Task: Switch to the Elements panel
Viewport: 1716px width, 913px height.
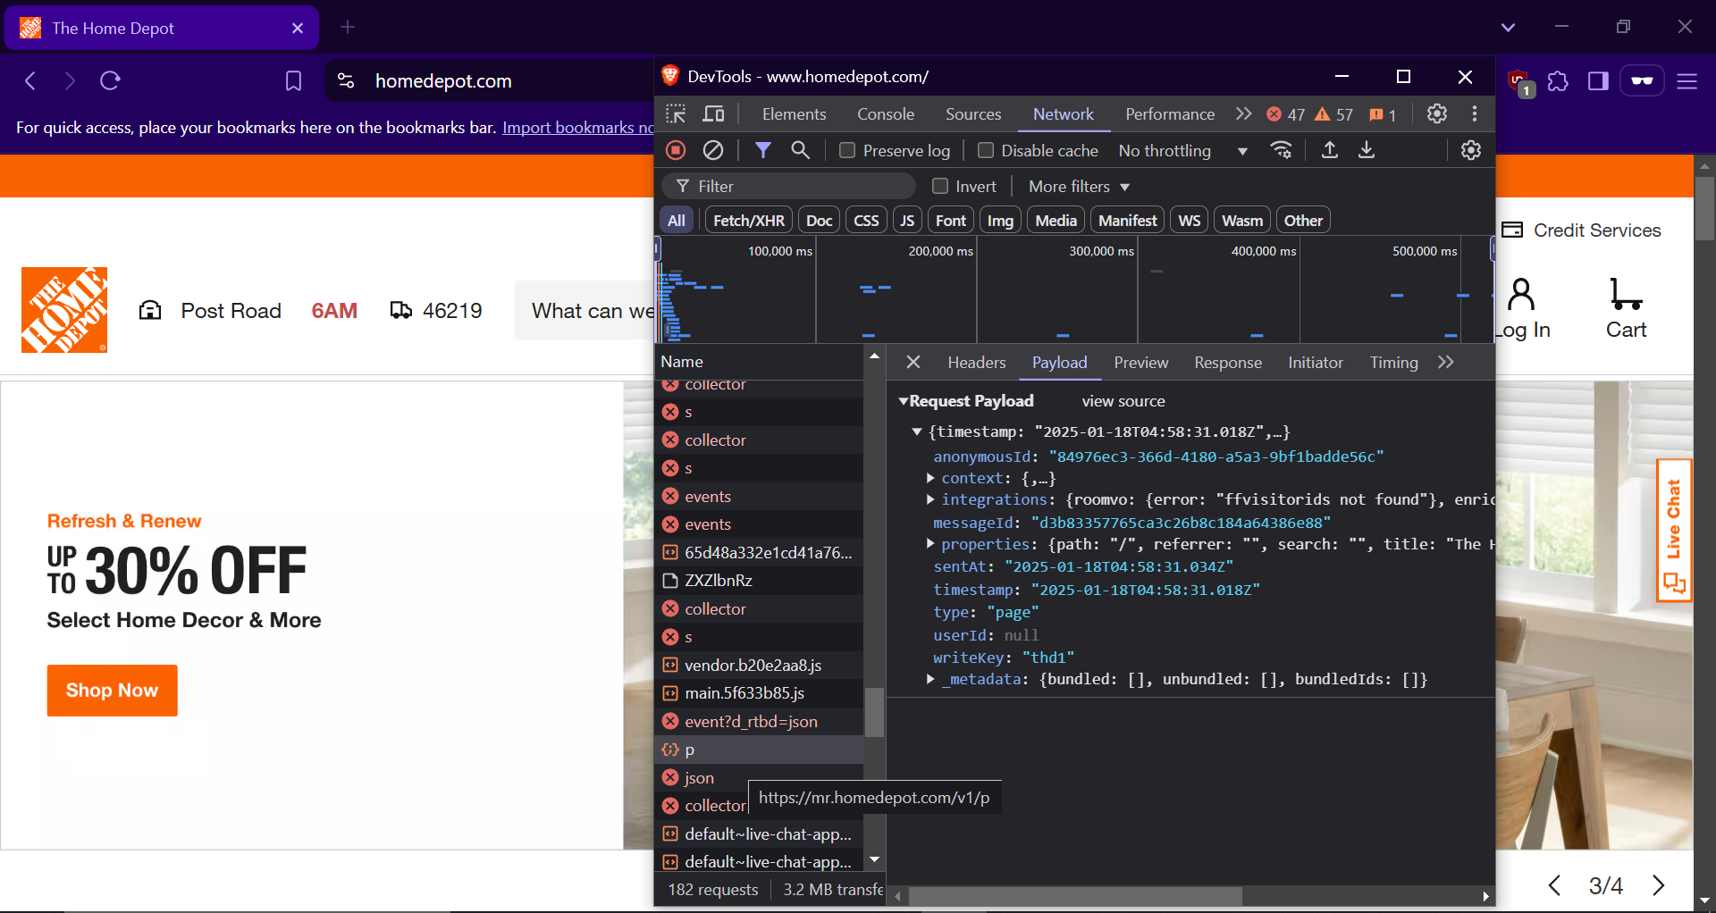Action: [x=794, y=114]
